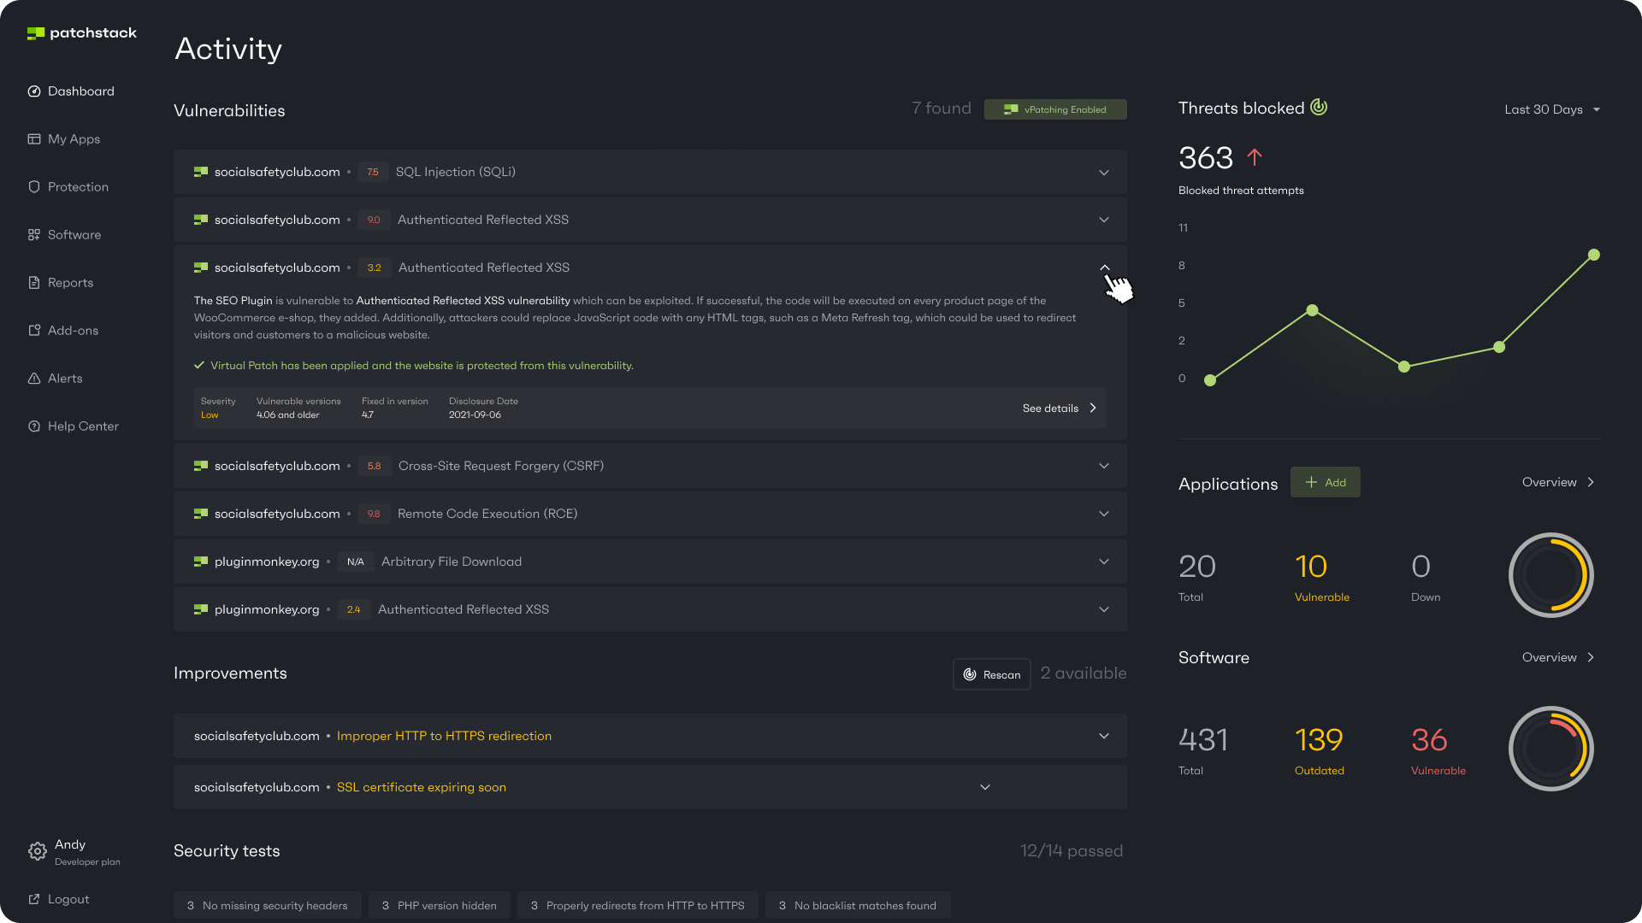Click the 10 Vulnerable applications count

pyautogui.click(x=1311, y=567)
